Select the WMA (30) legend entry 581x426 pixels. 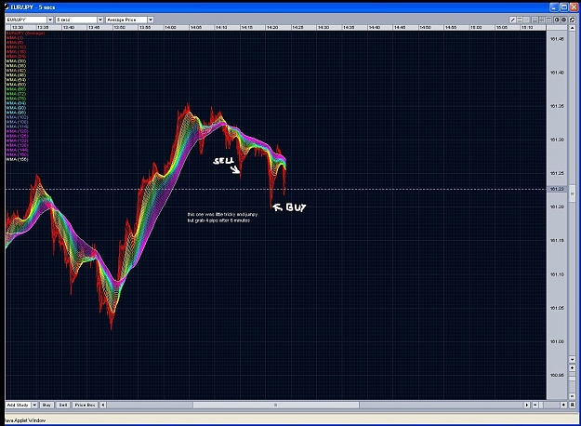coord(16,61)
